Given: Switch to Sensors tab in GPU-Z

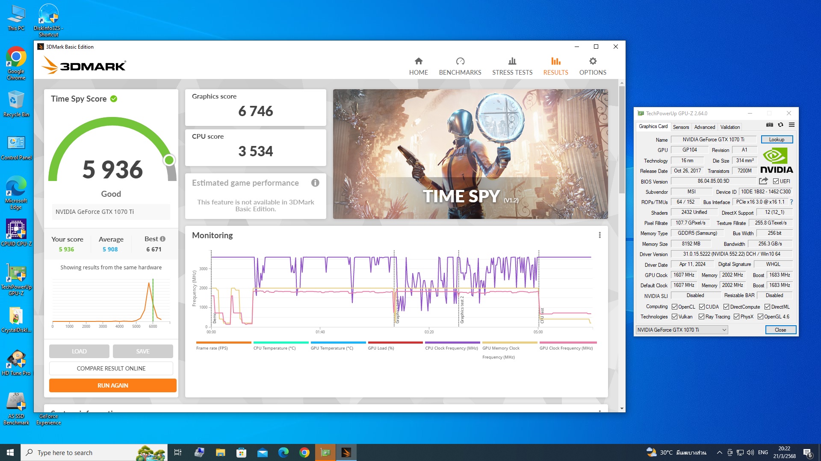Looking at the screenshot, I should tap(681, 127).
